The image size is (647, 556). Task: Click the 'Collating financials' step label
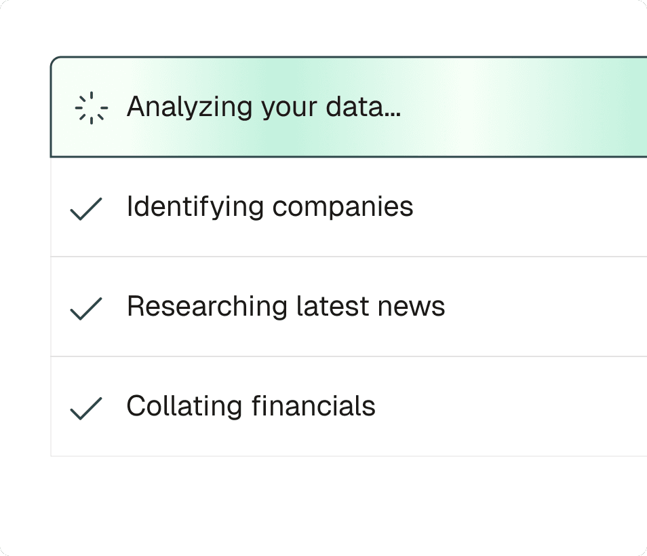pyautogui.click(x=250, y=407)
